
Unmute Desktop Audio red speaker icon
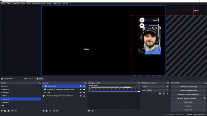[x=89, y=91]
